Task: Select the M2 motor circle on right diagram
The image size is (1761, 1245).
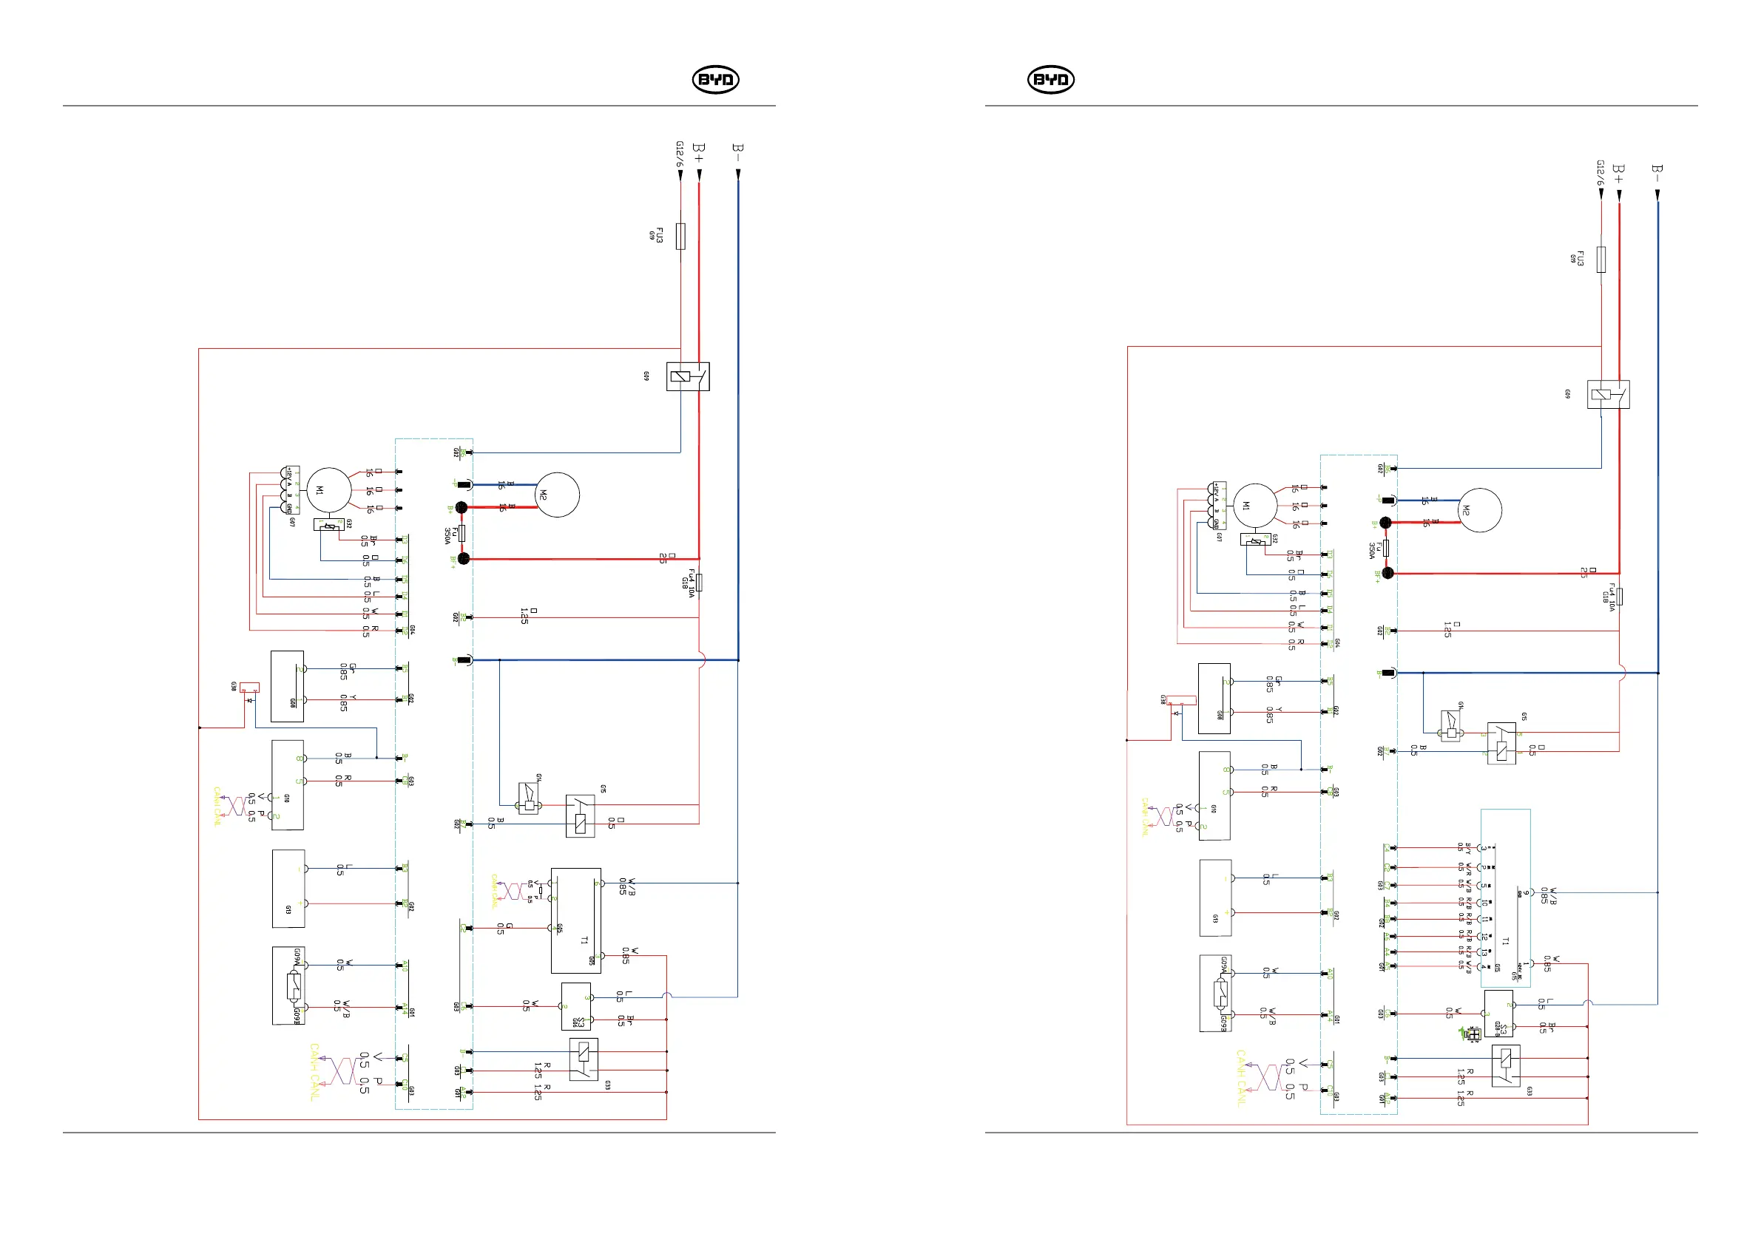Action: [x=1478, y=510]
